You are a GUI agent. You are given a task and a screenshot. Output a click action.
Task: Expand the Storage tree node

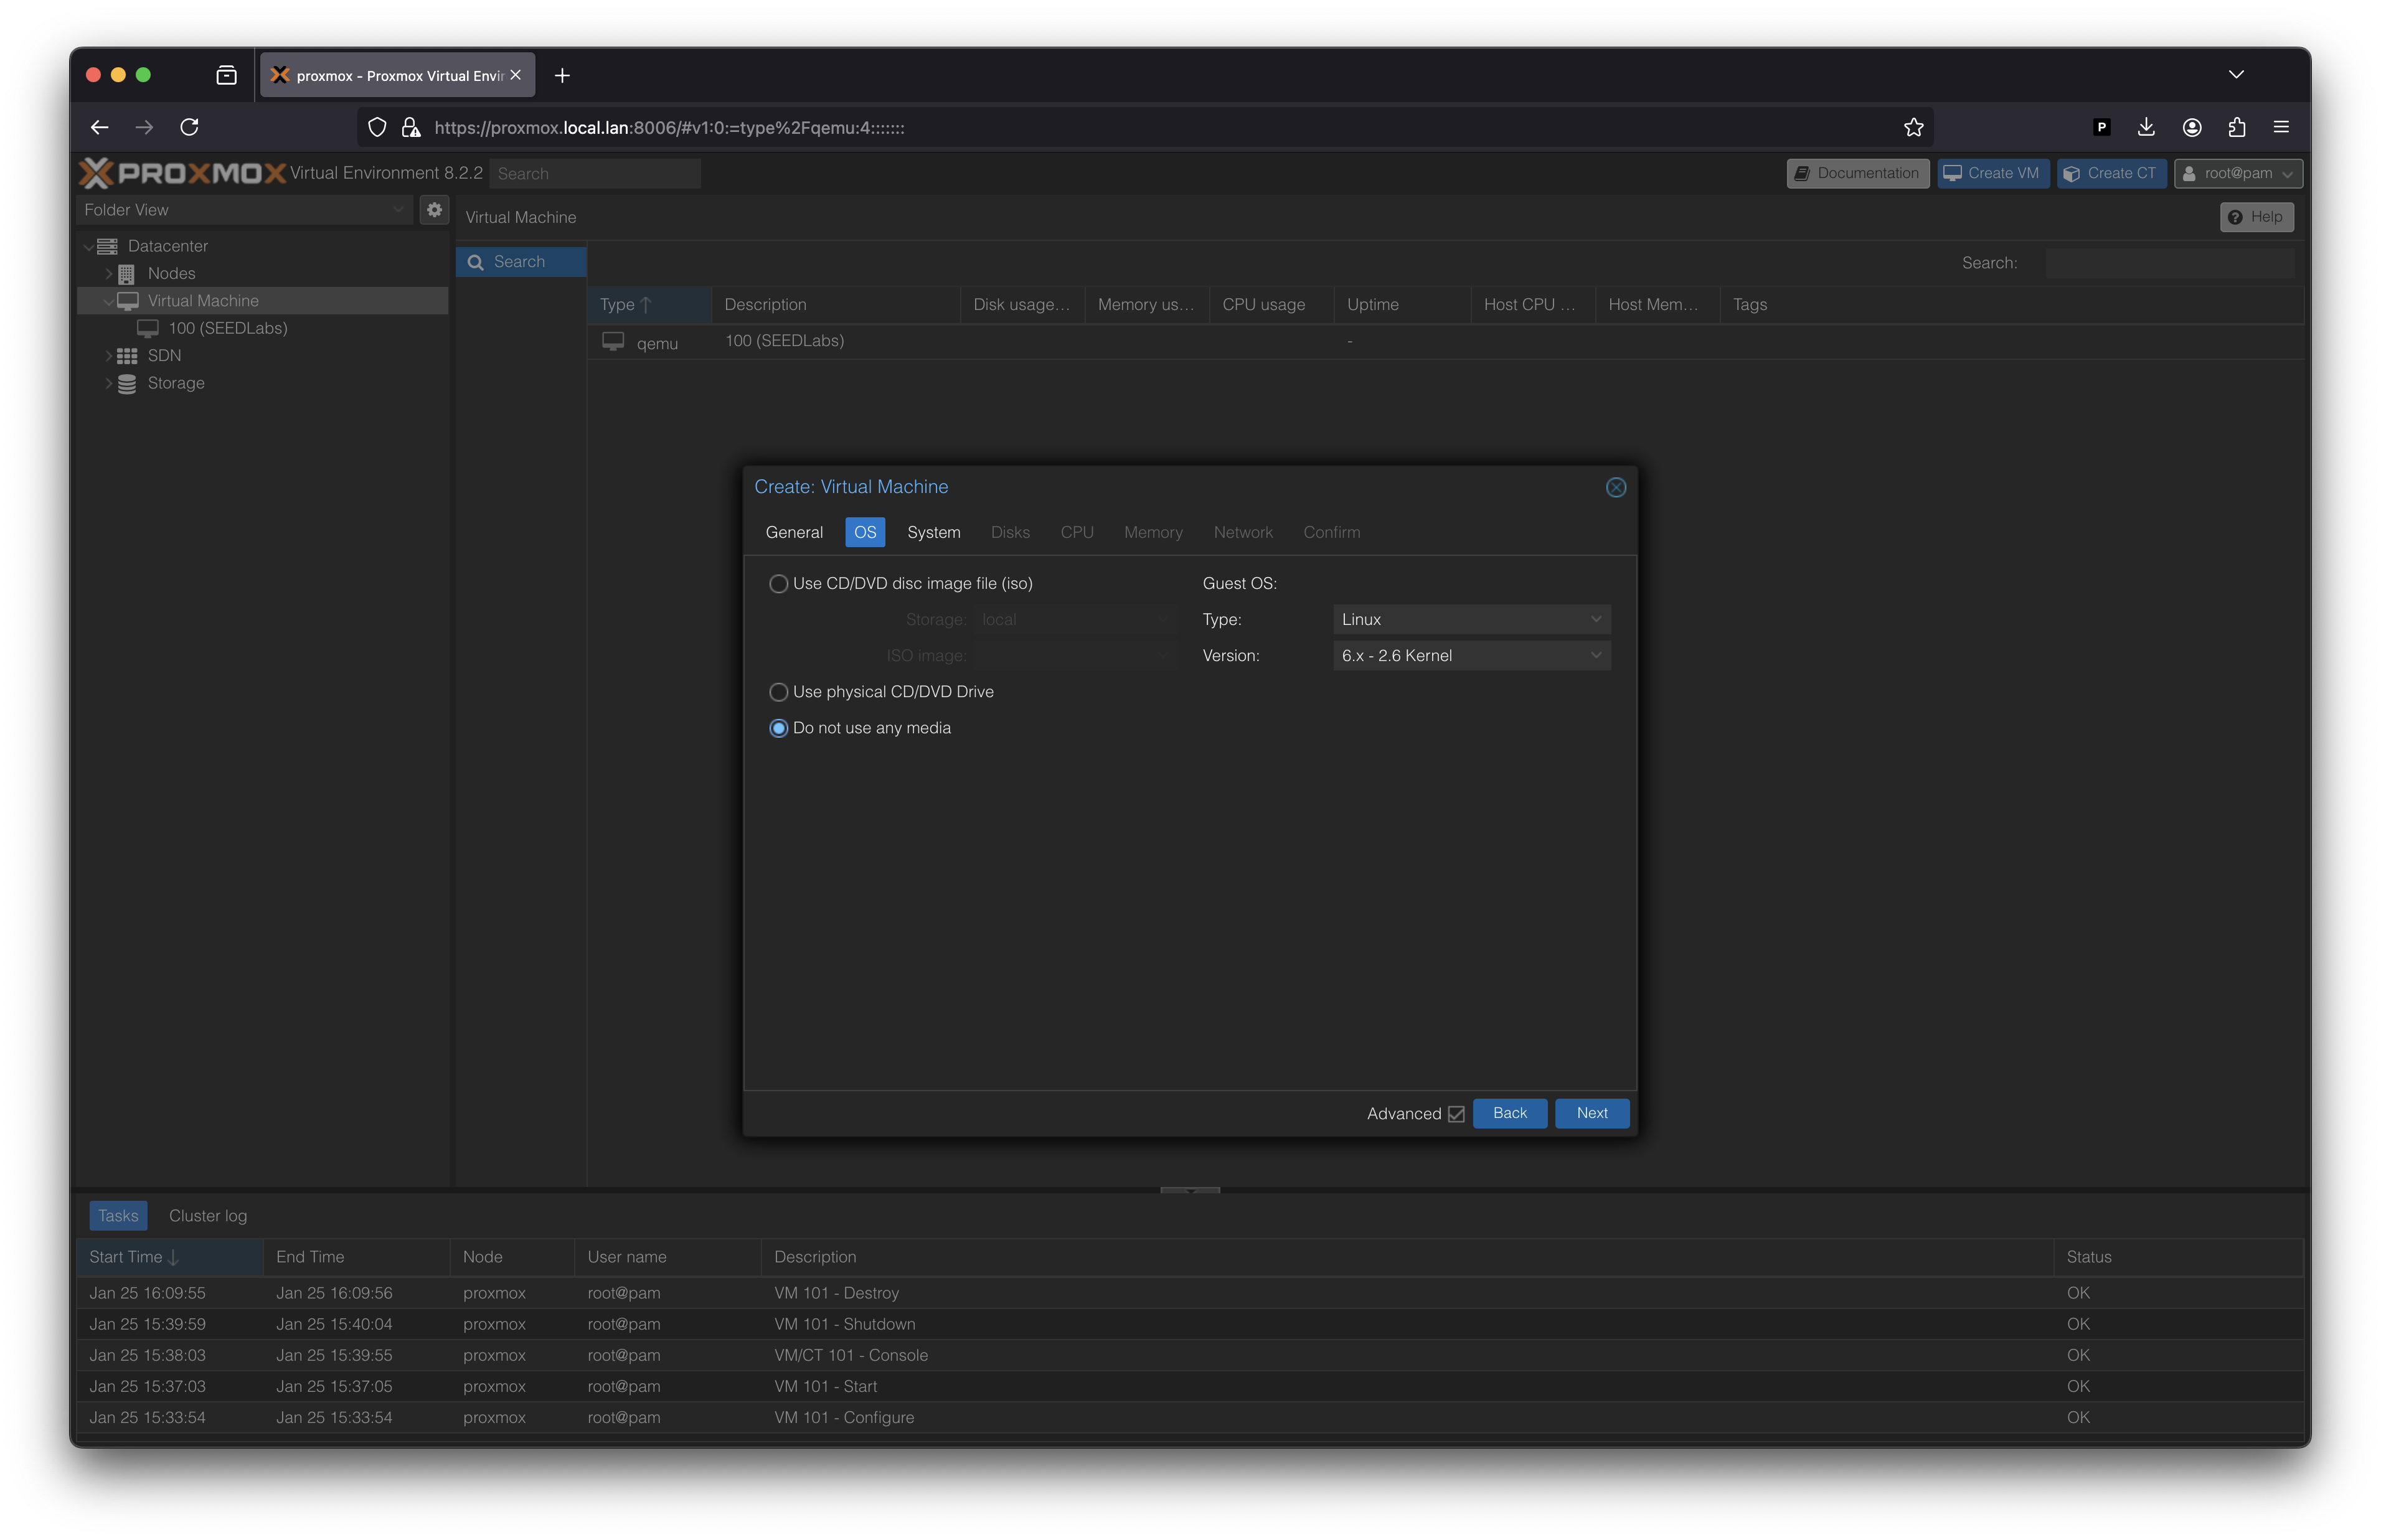pos(109,383)
